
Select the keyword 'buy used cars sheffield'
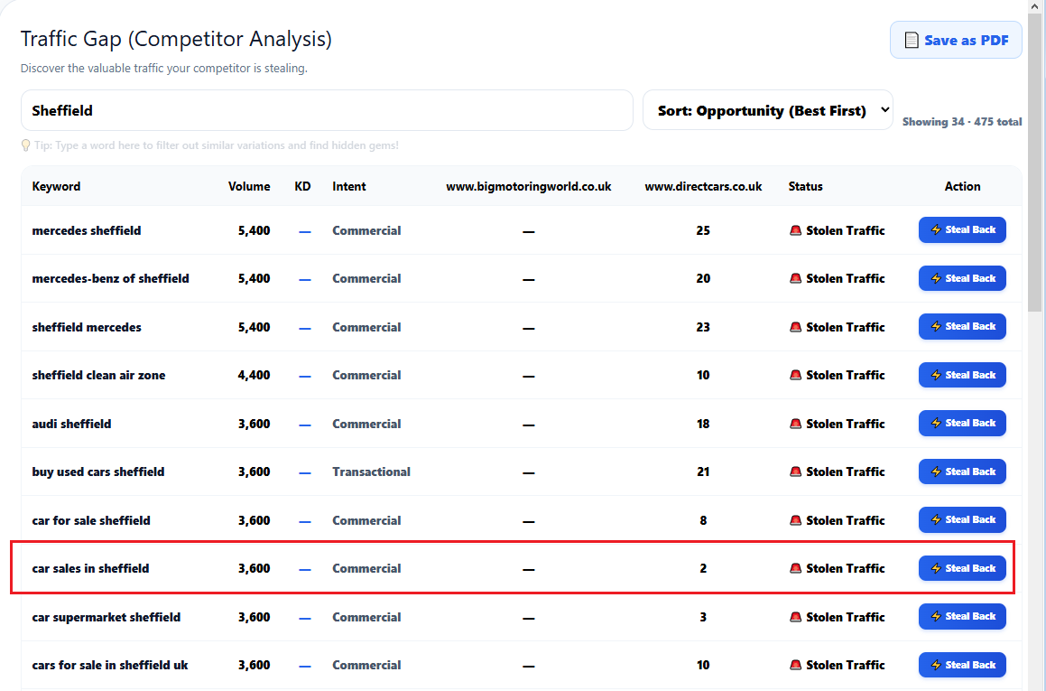coord(98,472)
